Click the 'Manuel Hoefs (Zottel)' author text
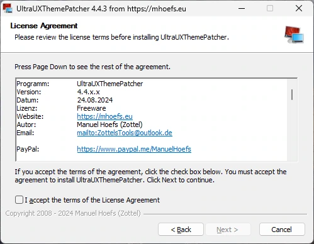The width and height of the screenshot is (314, 244). coord(109,125)
